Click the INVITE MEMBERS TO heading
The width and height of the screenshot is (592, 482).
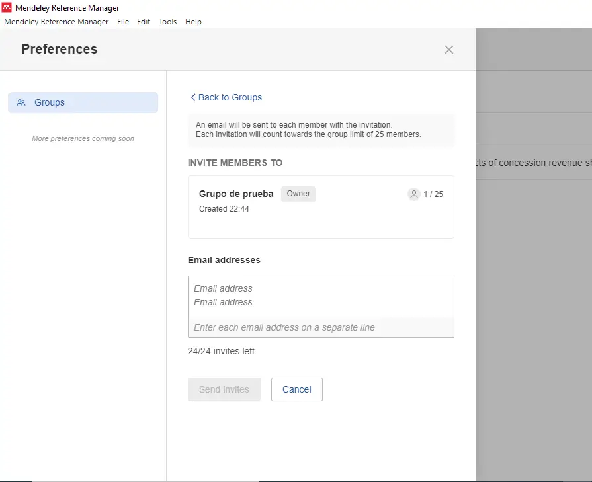point(235,163)
